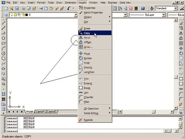Expand the 3D Operation submenu
This screenshot has height=139, width=185.
tap(95, 108)
